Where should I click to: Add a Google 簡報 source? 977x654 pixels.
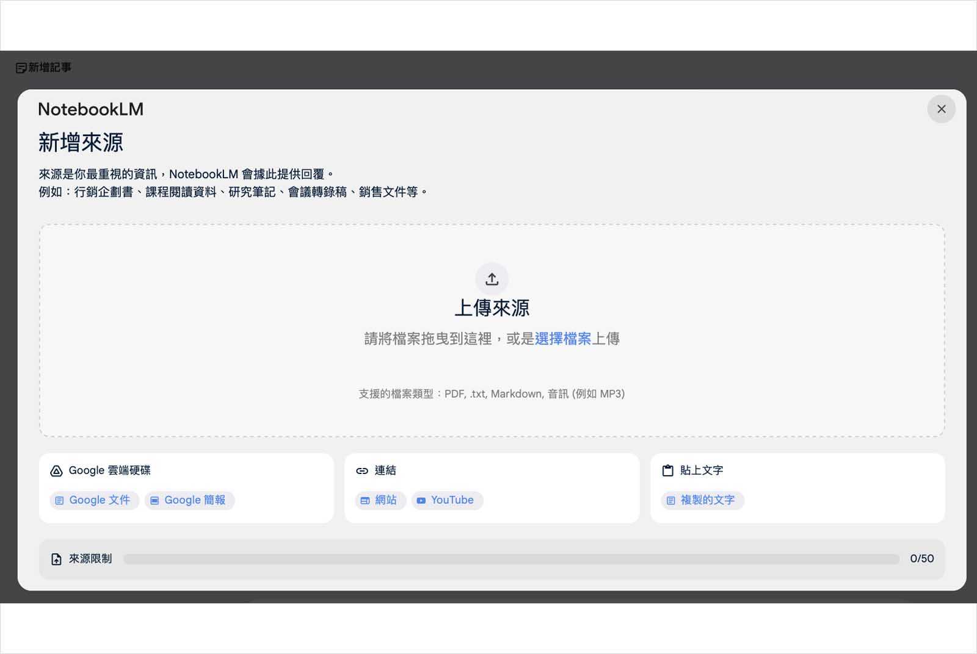[x=190, y=500]
